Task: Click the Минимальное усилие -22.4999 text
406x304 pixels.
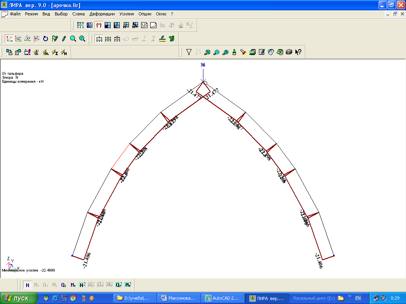Action: click(x=29, y=270)
